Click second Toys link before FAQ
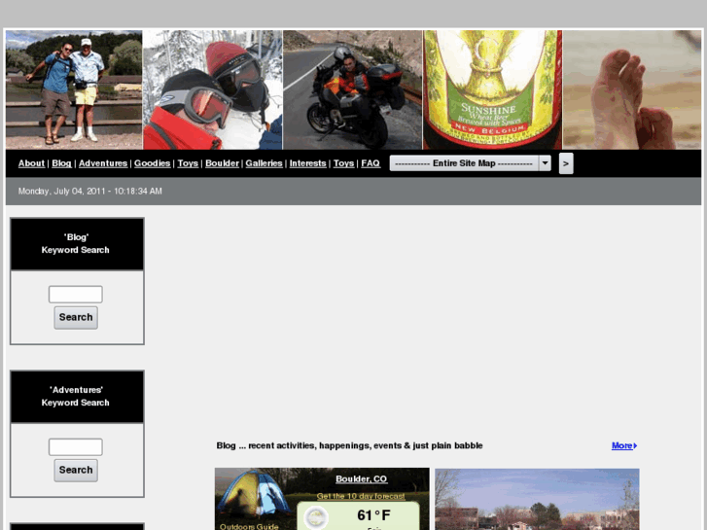 (343, 163)
